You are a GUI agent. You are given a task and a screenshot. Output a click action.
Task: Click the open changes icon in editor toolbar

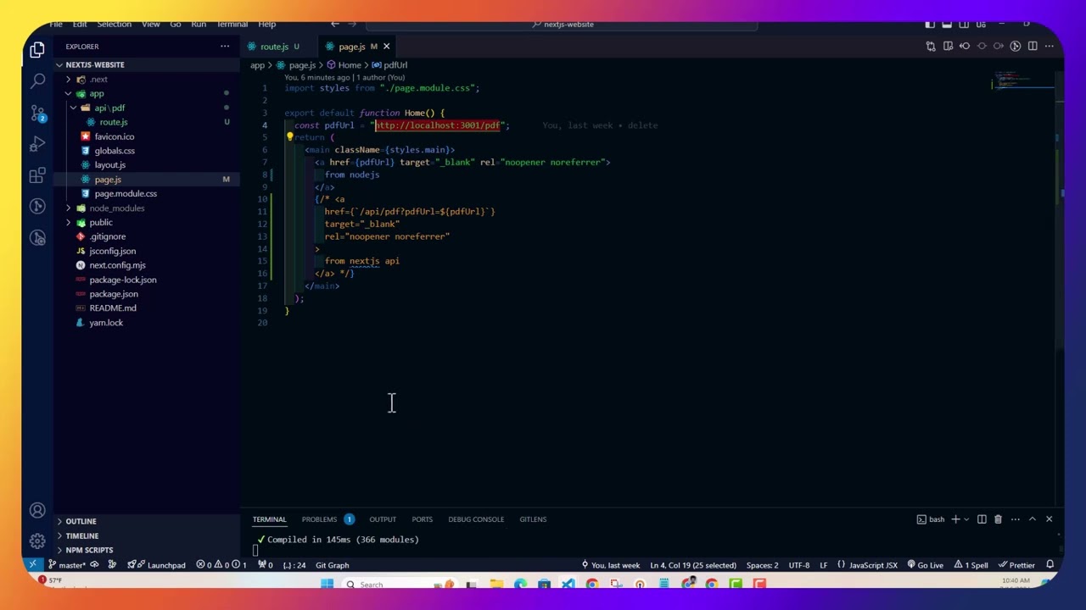[931, 47]
